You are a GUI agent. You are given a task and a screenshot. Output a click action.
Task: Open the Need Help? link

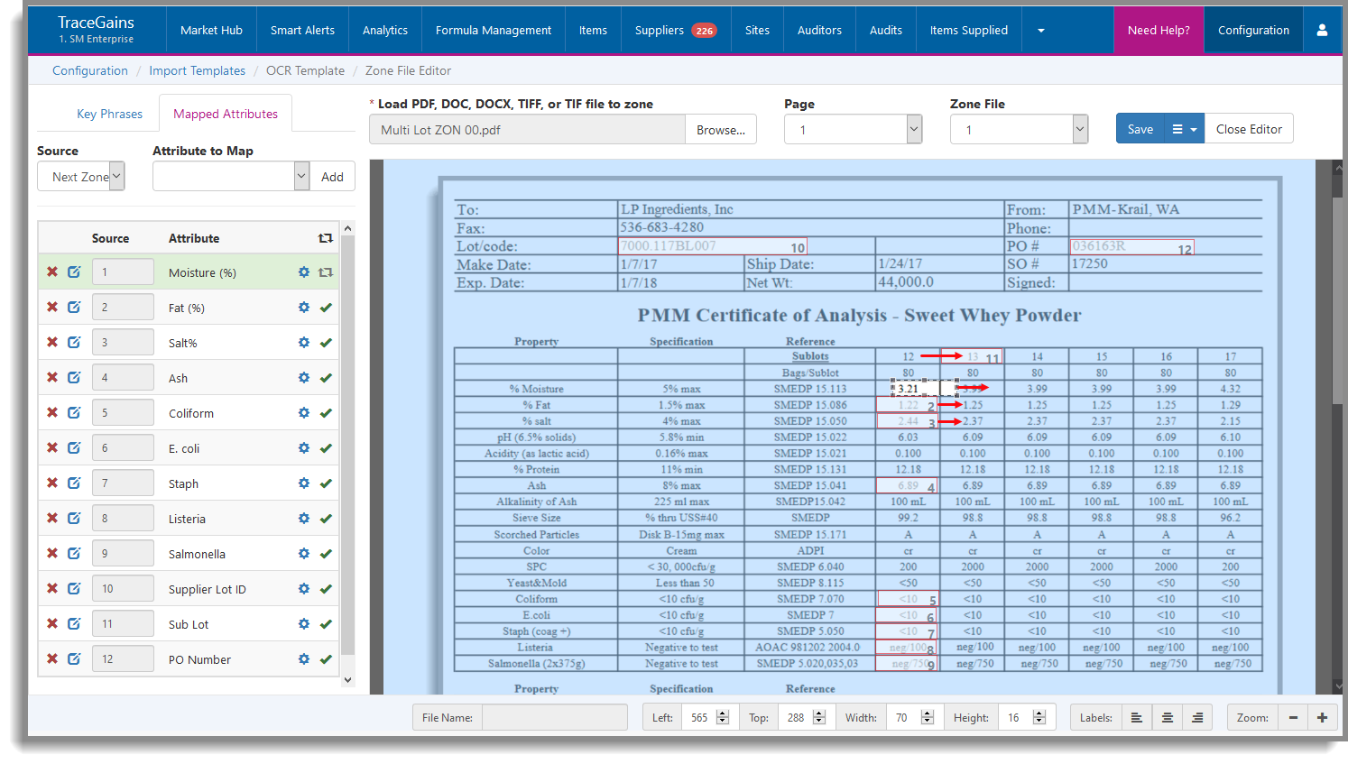point(1159,30)
